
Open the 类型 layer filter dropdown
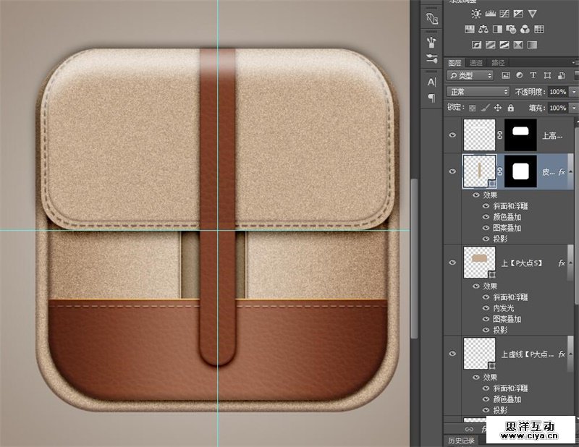tap(470, 75)
